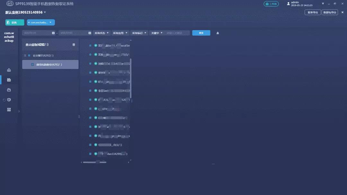Check the box for the 刘 row
This screenshot has width=347, height=195.
[x=90, y=64]
